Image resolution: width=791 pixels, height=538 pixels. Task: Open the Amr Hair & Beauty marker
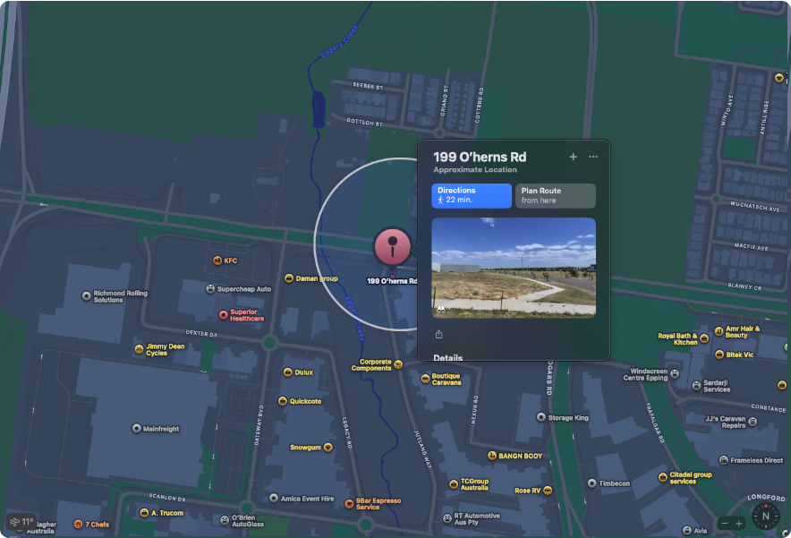point(719,331)
